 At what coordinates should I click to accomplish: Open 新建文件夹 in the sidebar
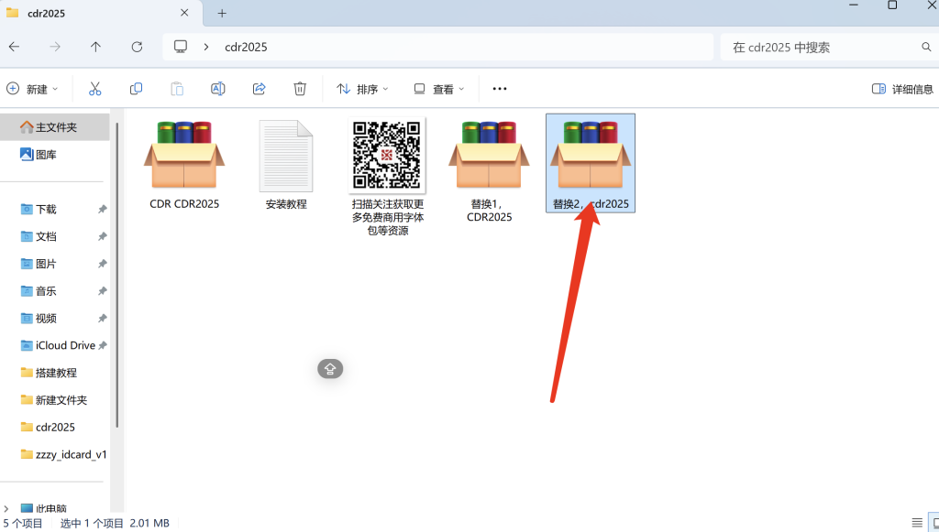click(x=54, y=400)
